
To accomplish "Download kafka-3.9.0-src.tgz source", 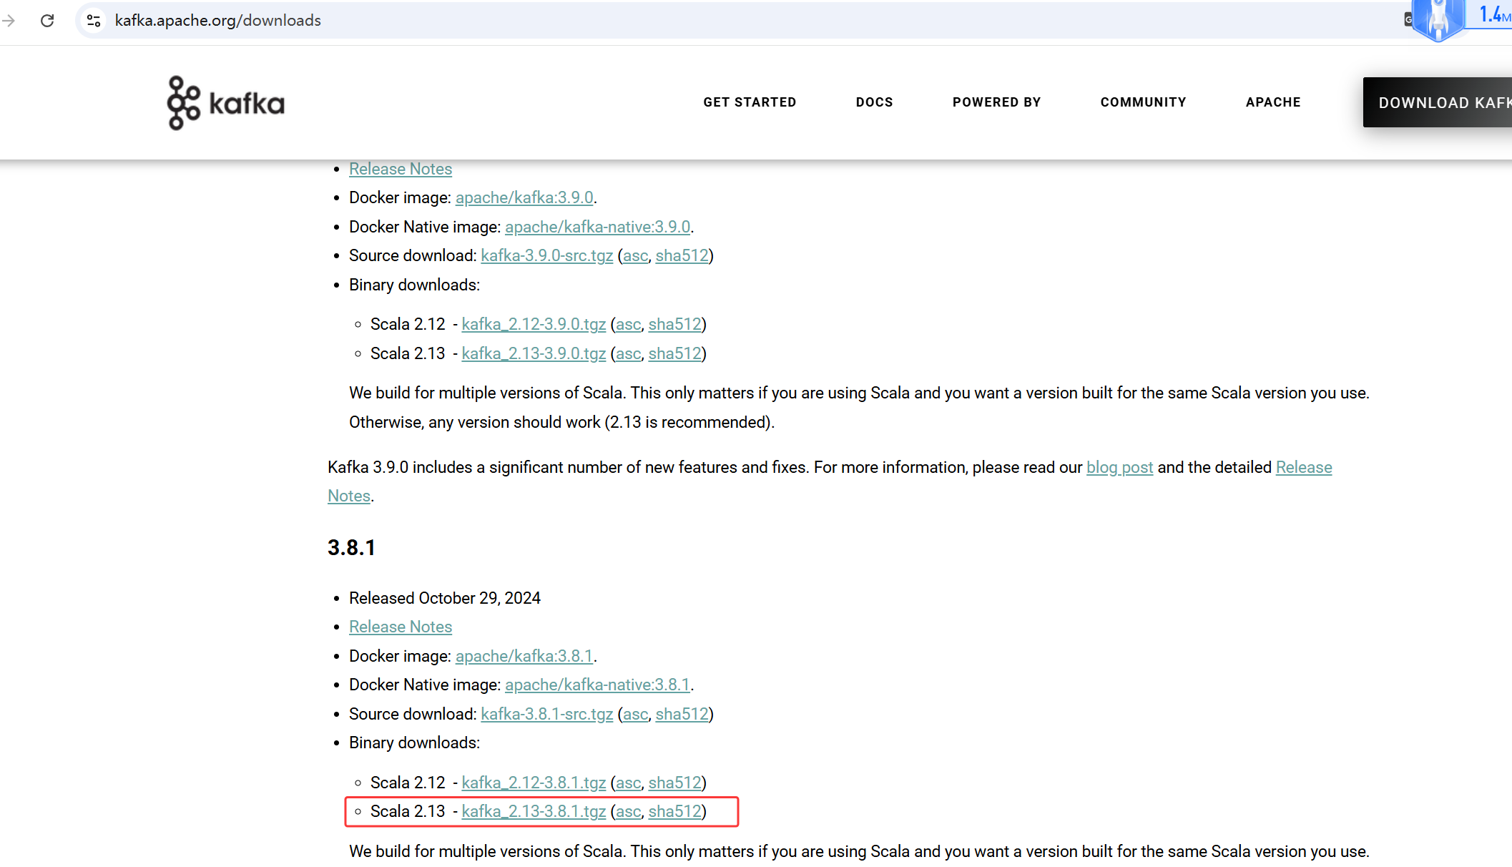I will click(x=547, y=255).
